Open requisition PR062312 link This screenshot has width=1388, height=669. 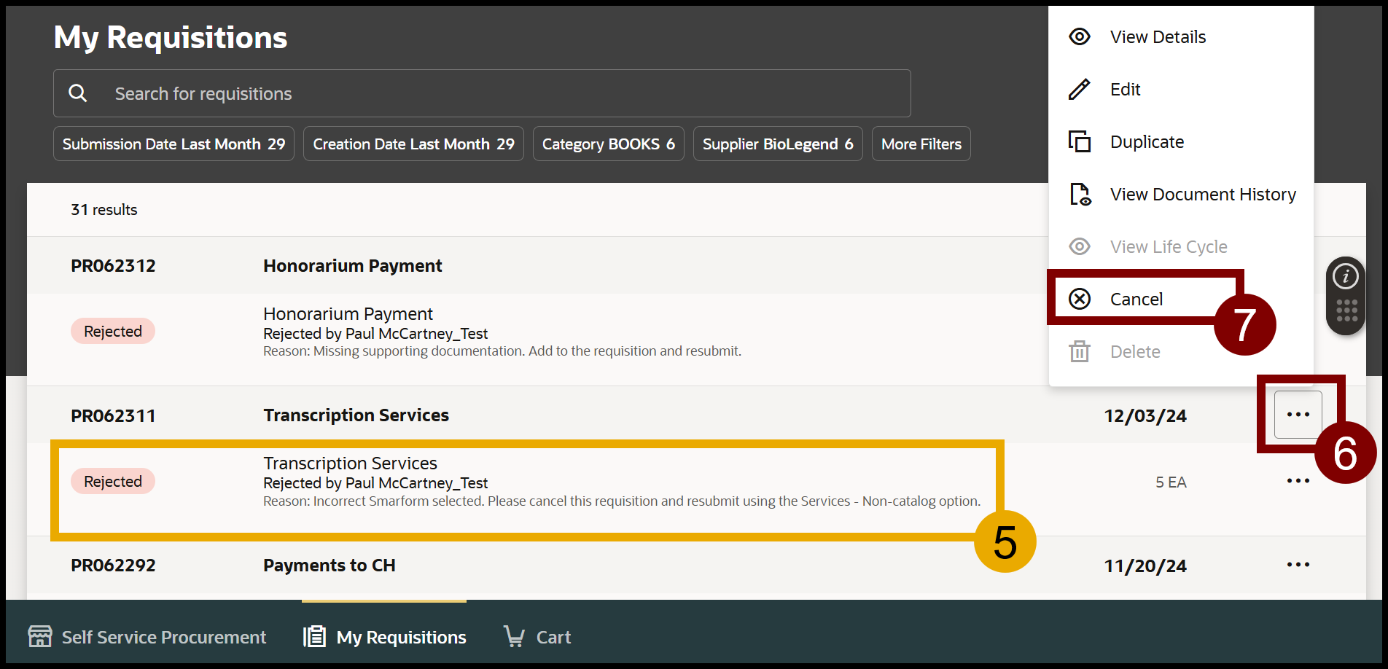[113, 266]
